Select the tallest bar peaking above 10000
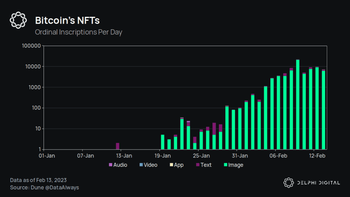The height and width of the screenshot is (197, 350). (x=298, y=104)
